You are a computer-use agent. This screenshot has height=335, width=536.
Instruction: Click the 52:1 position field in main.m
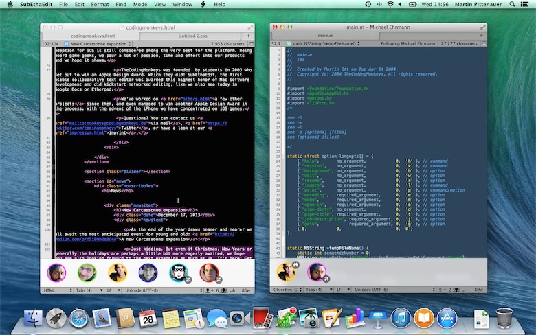coord(276,43)
